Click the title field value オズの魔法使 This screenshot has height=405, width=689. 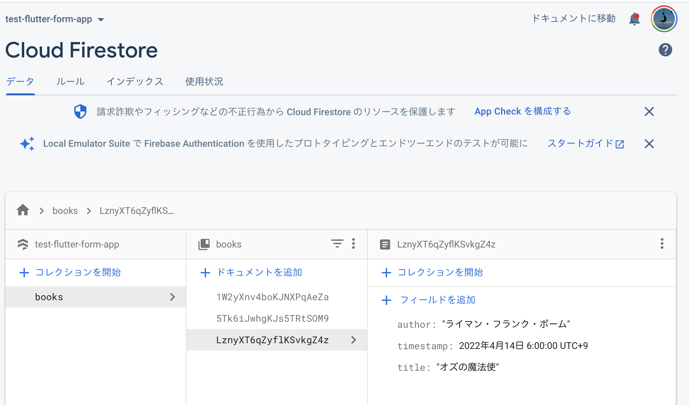click(x=468, y=367)
